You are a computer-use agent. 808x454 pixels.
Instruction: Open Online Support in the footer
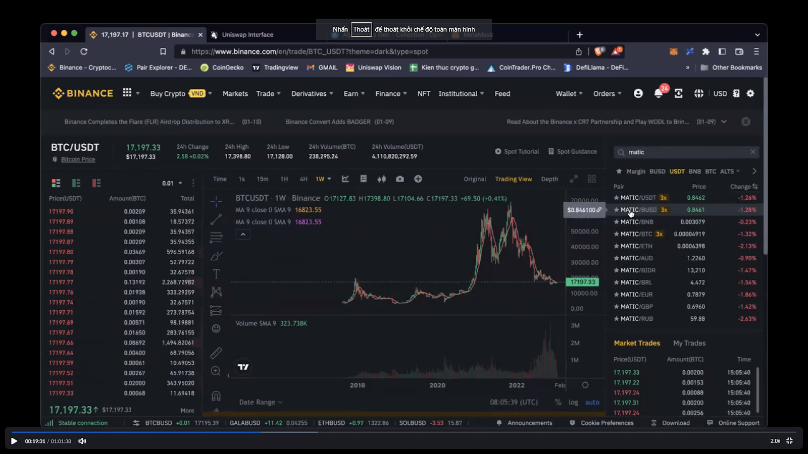point(733,423)
